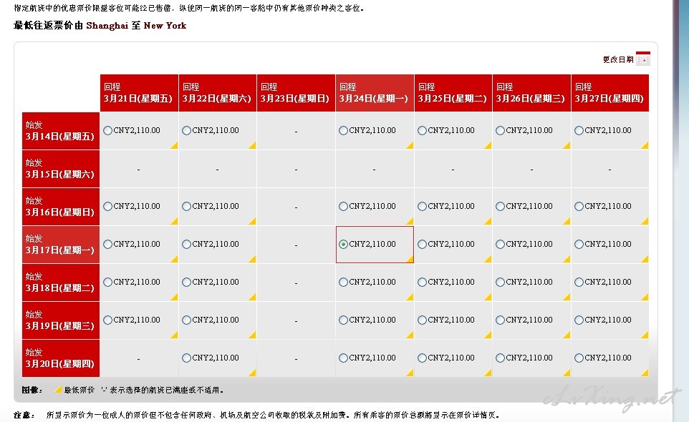
Task: Select fare for 3月17日 departure, 3月21日 return
Action: [x=107, y=245]
